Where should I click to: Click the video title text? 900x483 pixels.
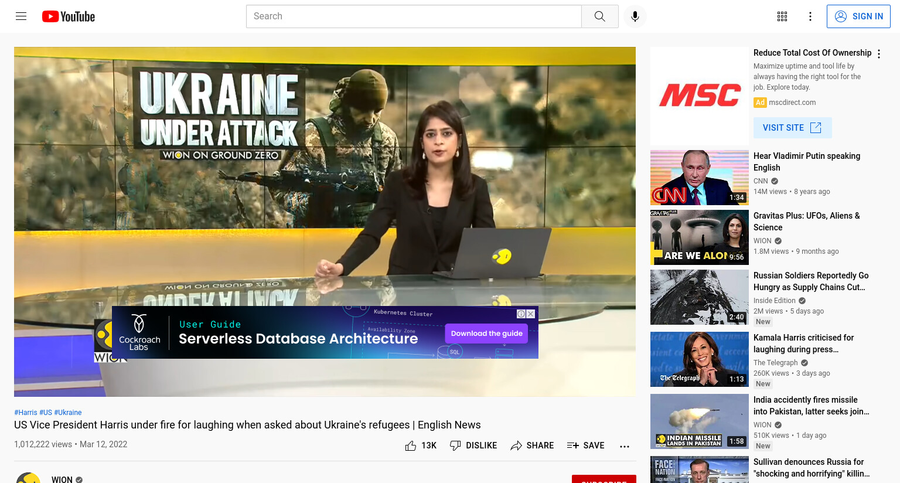tap(247, 425)
